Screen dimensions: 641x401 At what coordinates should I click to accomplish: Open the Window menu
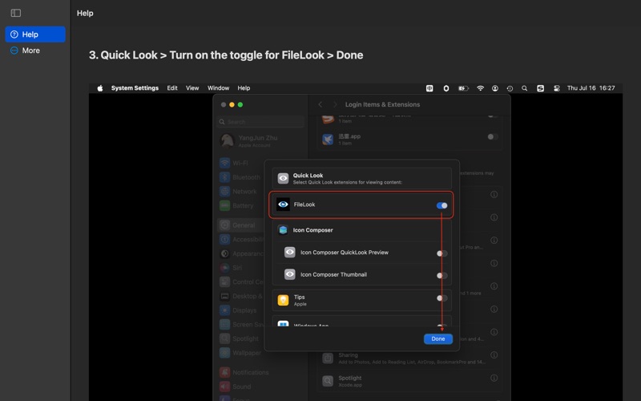click(x=218, y=88)
